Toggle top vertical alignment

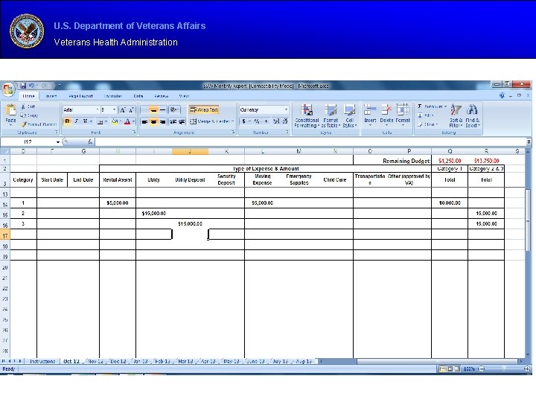(x=144, y=110)
